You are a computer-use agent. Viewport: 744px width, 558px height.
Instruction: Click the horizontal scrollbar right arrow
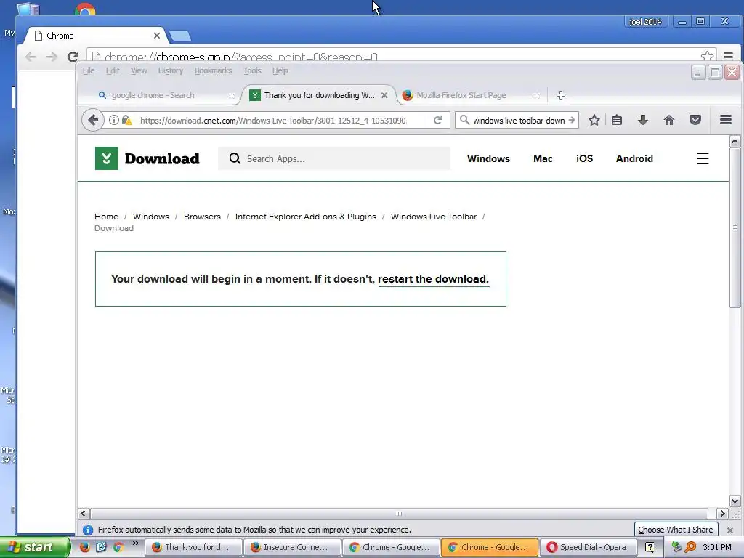pos(722,514)
